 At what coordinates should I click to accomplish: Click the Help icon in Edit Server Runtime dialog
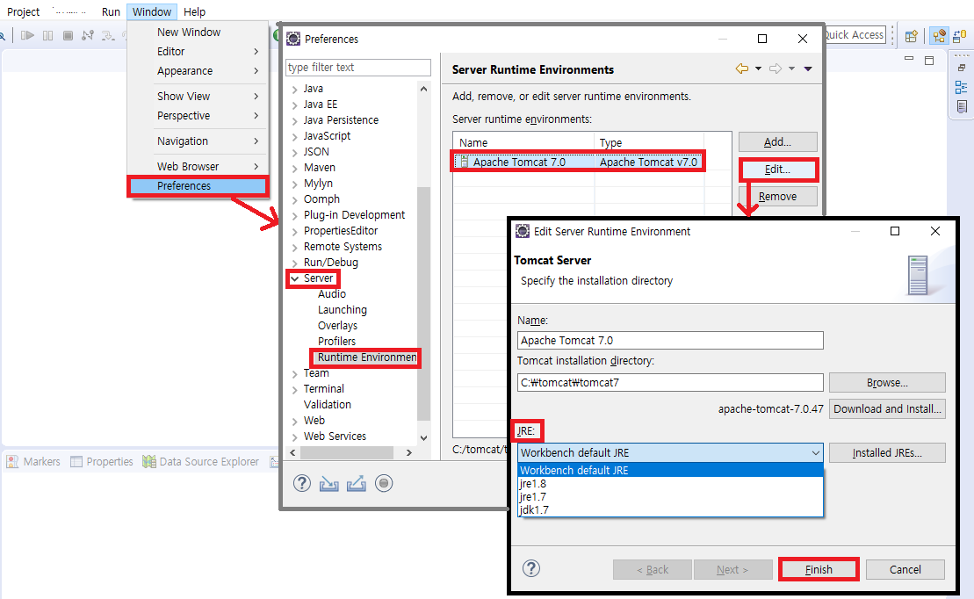pyautogui.click(x=531, y=568)
